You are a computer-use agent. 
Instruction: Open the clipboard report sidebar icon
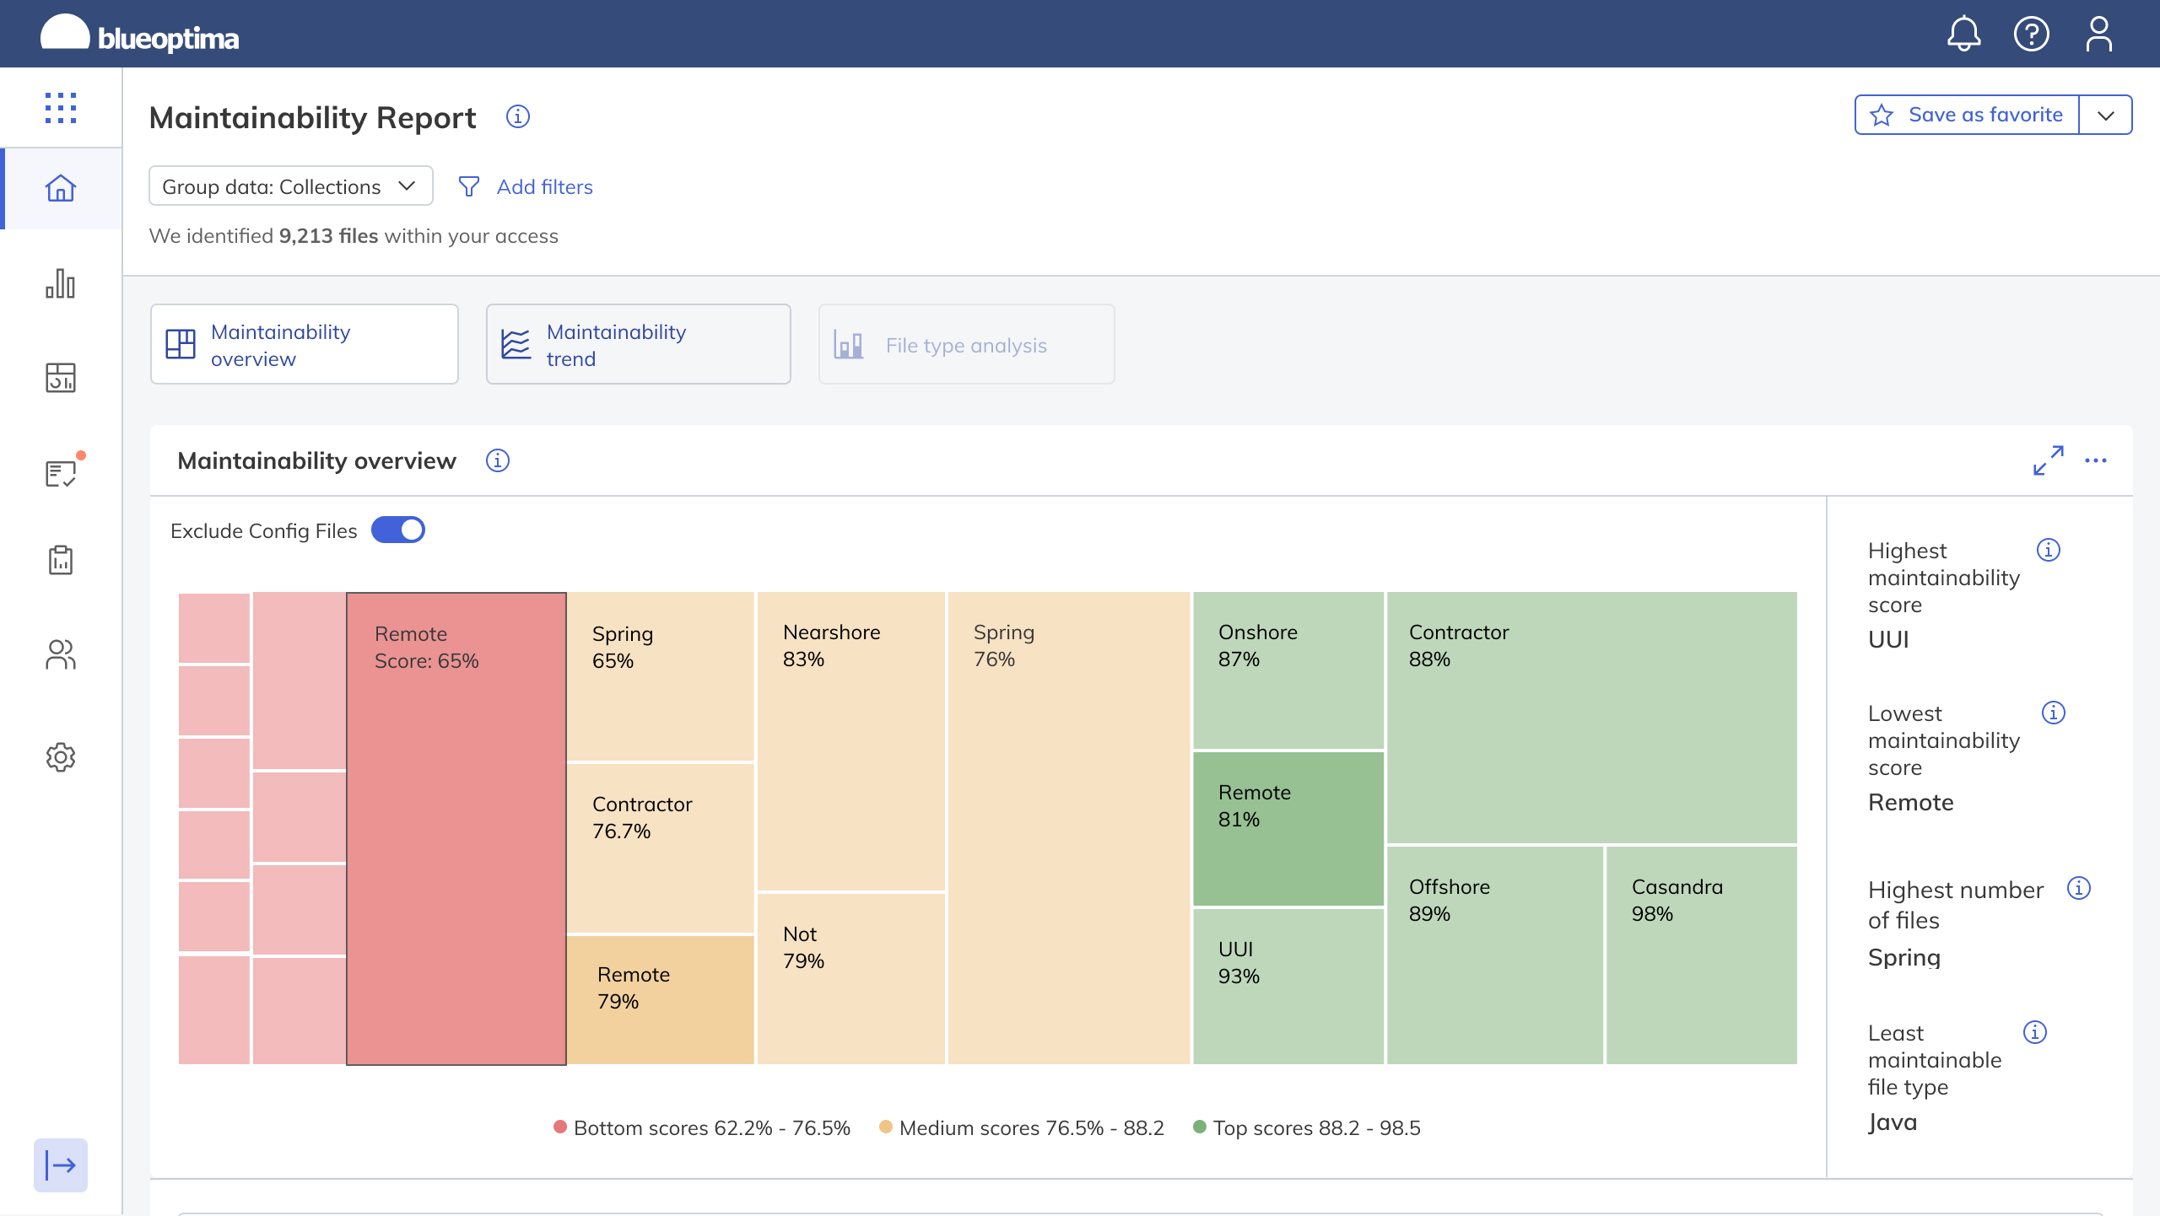61,560
